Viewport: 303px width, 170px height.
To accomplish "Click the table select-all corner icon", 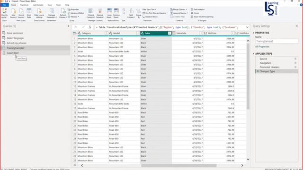I will [x=74, y=34].
